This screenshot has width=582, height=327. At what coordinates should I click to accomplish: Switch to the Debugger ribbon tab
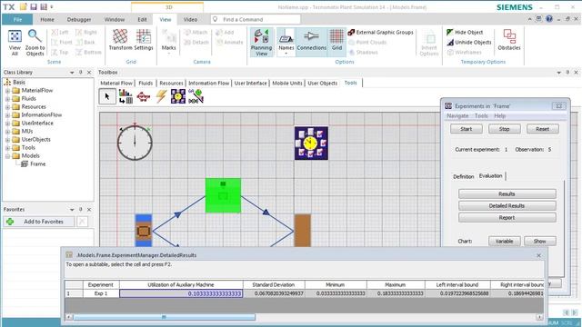(x=79, y=19)
